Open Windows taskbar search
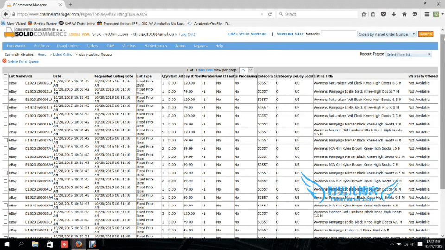The height and width of the screenshot is (250, 445). click(x=21, y=244)
